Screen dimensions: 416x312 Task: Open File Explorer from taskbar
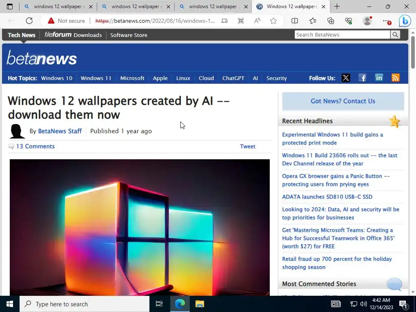(x=199, y=304)
